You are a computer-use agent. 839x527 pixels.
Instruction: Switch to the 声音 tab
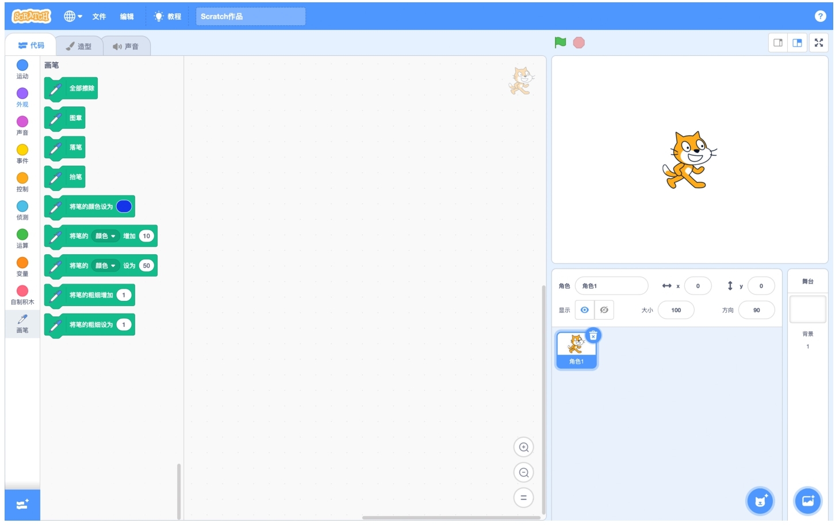tap(126, 46)
